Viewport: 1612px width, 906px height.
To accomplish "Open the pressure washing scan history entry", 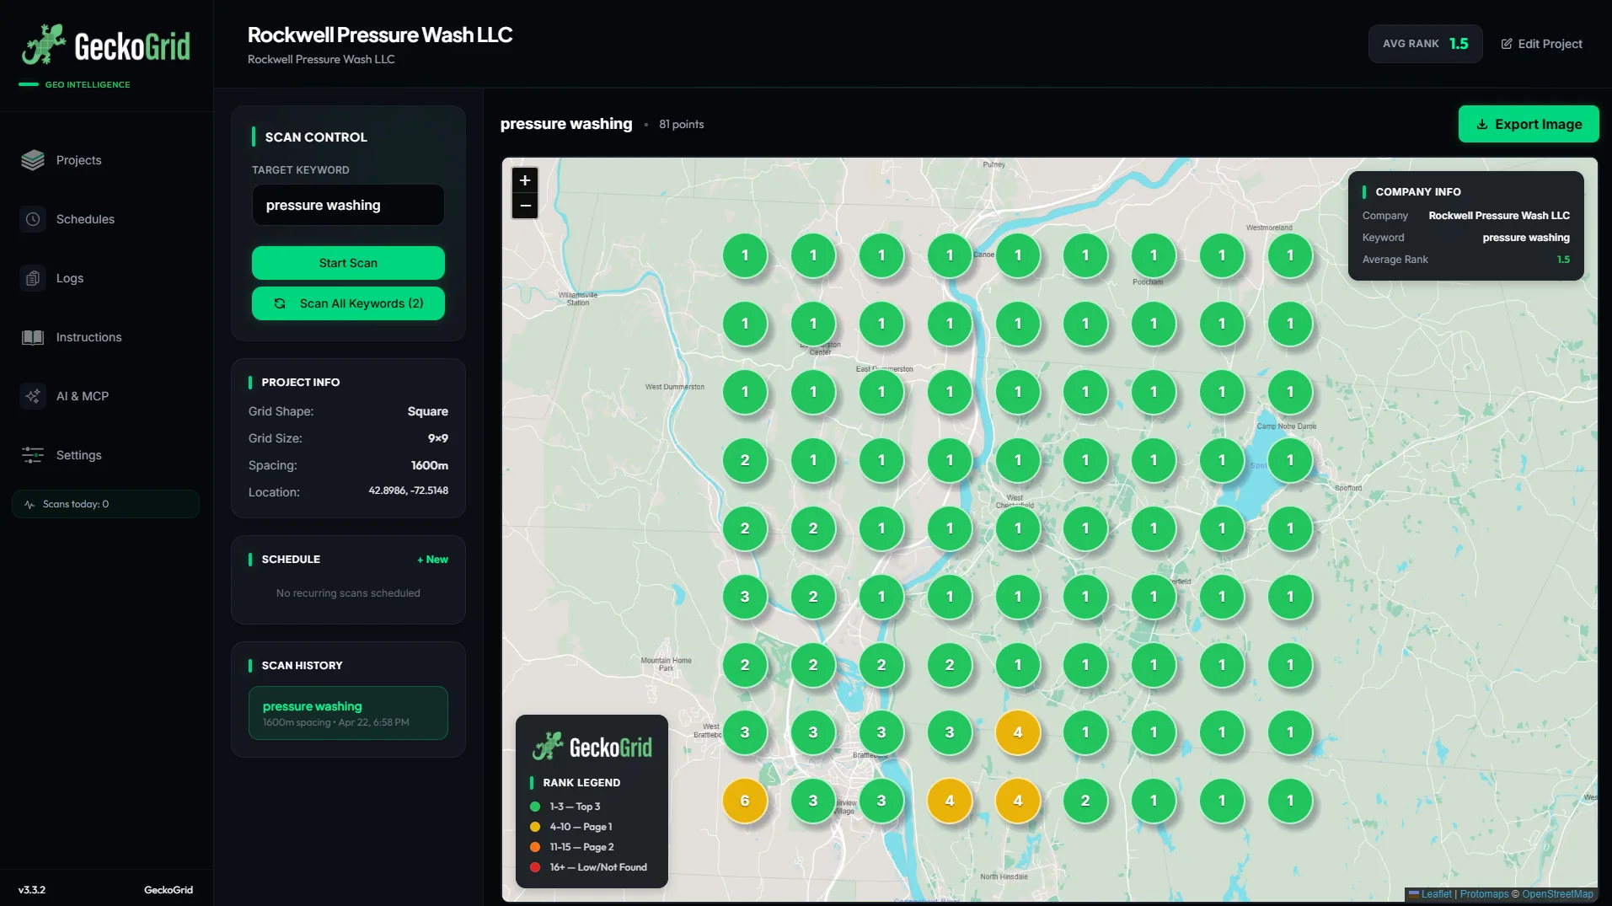I will click(x=348, y=713).
